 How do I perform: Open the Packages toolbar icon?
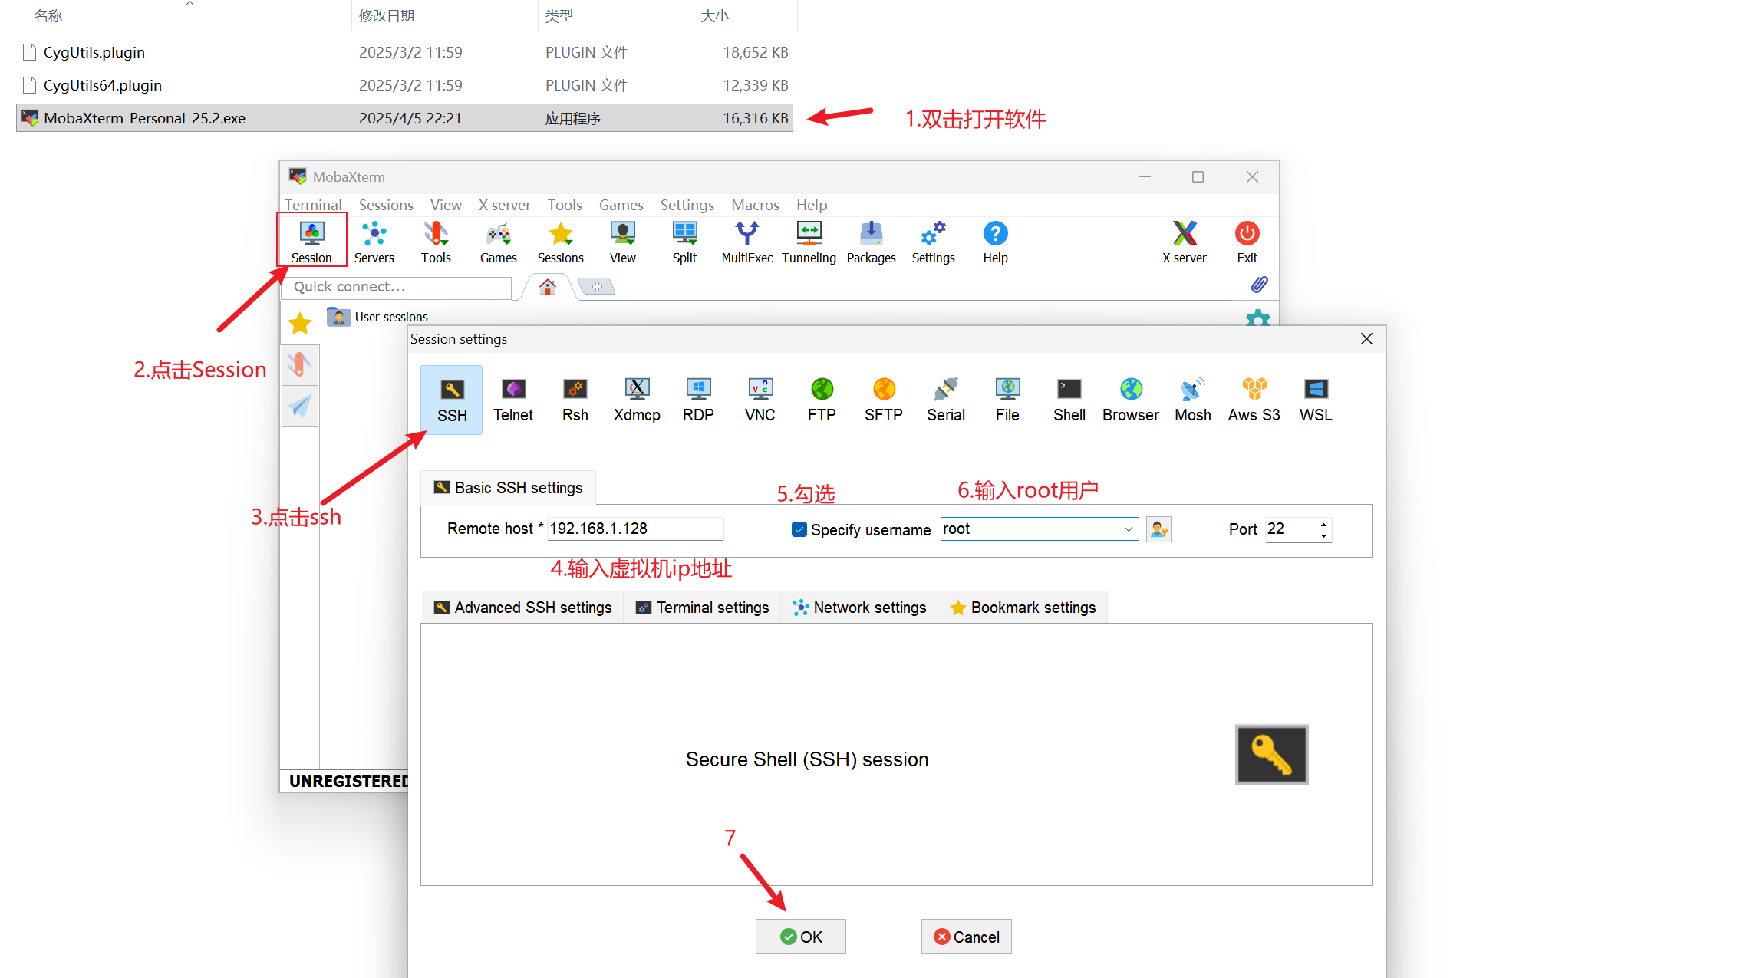point(872,241)
